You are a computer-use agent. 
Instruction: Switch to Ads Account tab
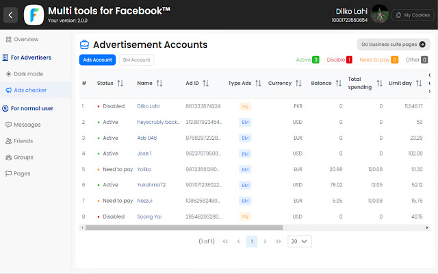pos(97,60)
